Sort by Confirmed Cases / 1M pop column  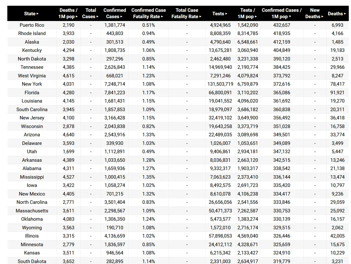[290, 17]
